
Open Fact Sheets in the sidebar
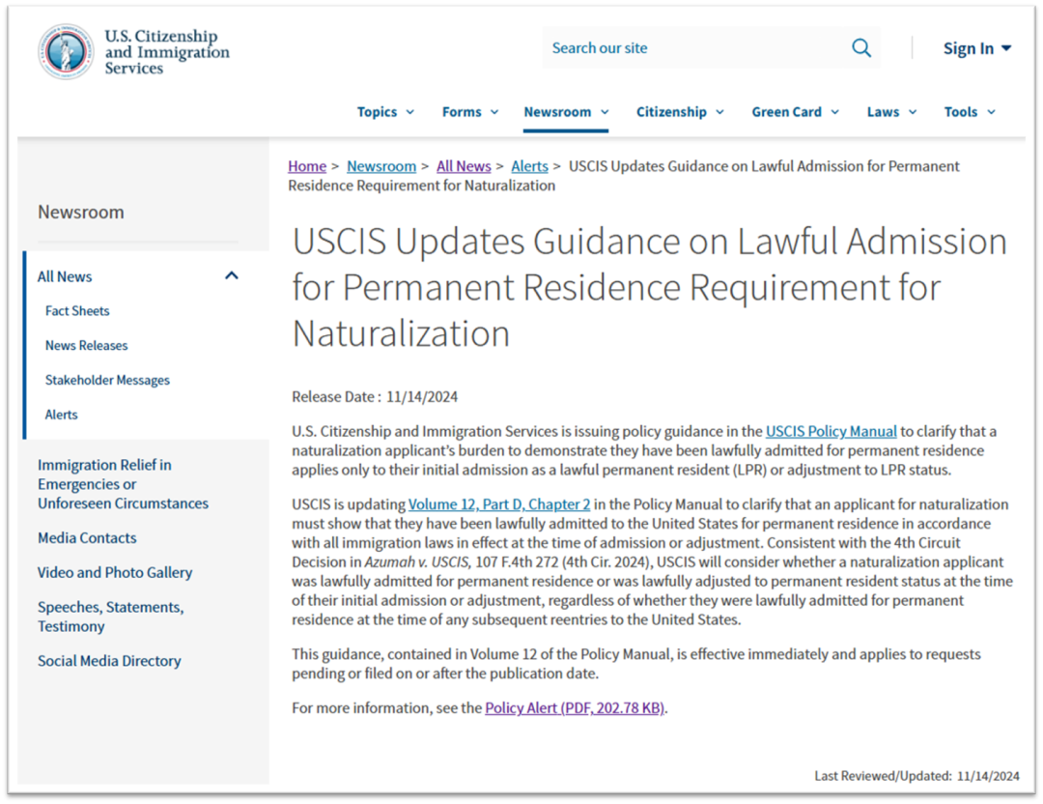point(77,311)
